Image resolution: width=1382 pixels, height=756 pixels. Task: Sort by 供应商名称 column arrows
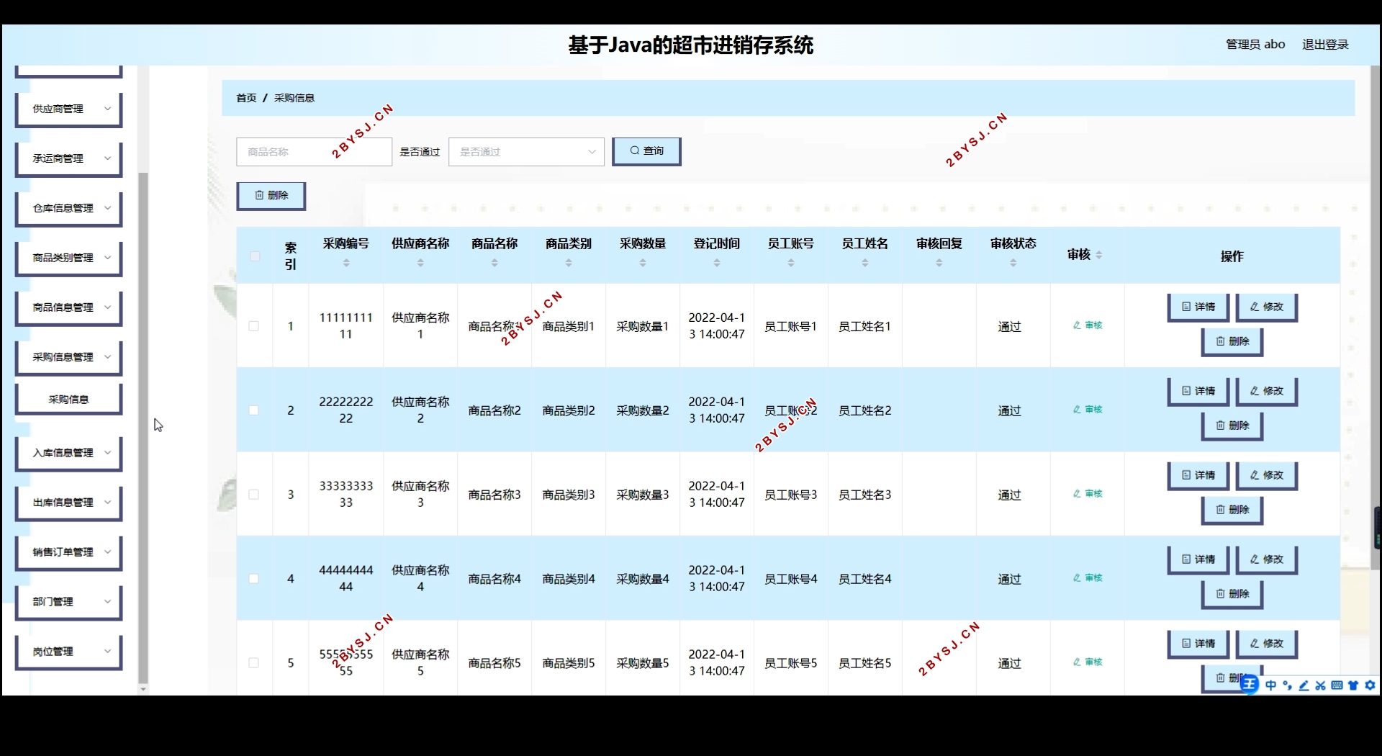(x=420, y=264)
